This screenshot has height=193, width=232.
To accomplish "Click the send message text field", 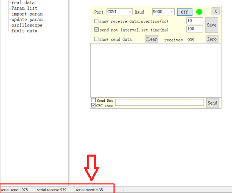I will [160, 102].
